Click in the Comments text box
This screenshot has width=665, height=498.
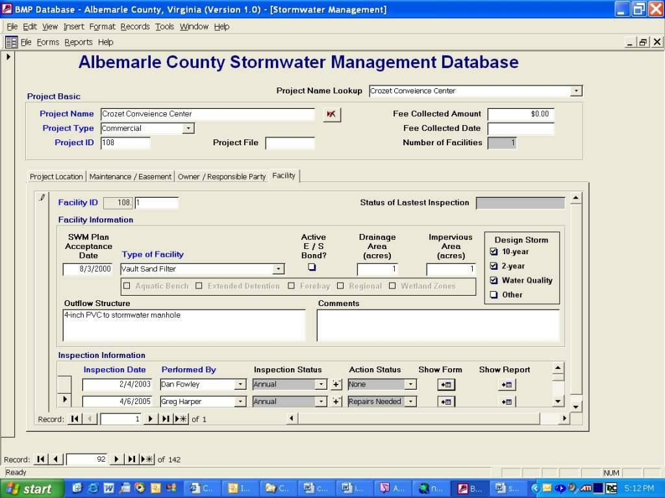(x=437, y=325)
